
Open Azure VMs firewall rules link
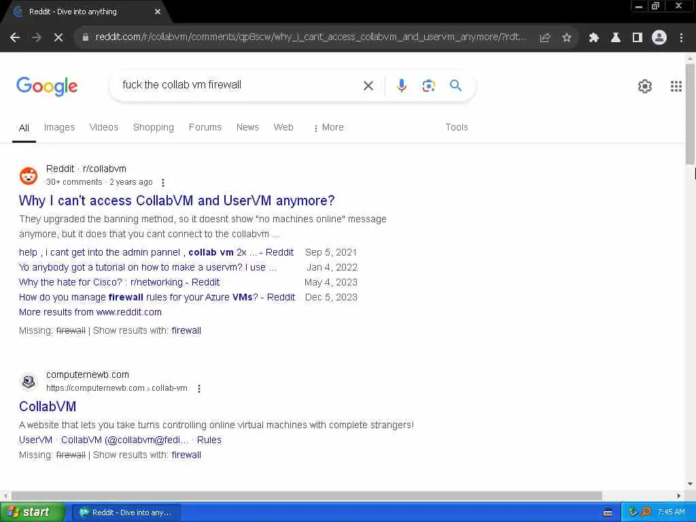157,298
